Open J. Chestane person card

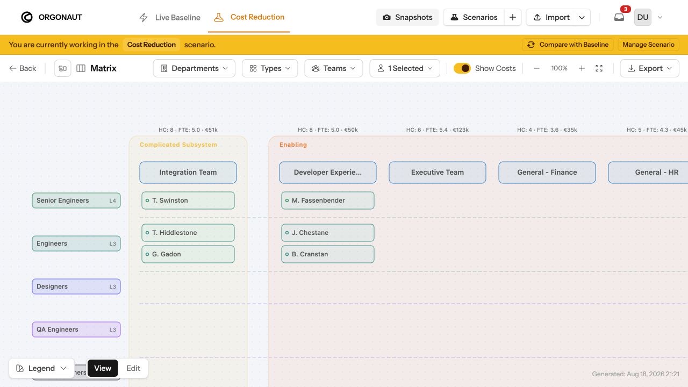point(328,233)
